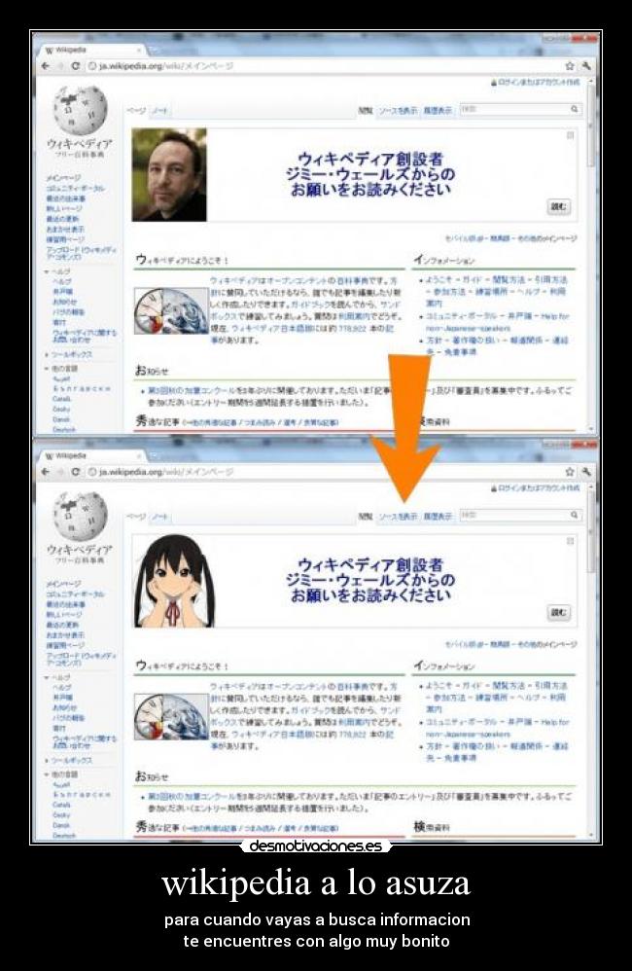Collapse the 他の言語 sidebar section in the lower window
This screenshot has height=971, width=632.
pyautogui.click(x=61, y=774)
